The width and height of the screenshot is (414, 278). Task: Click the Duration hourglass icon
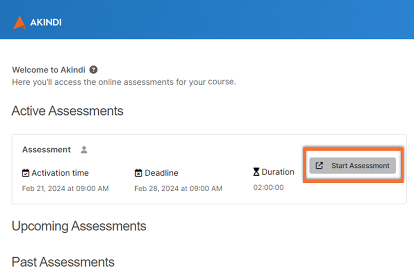(x=256, y=172)
